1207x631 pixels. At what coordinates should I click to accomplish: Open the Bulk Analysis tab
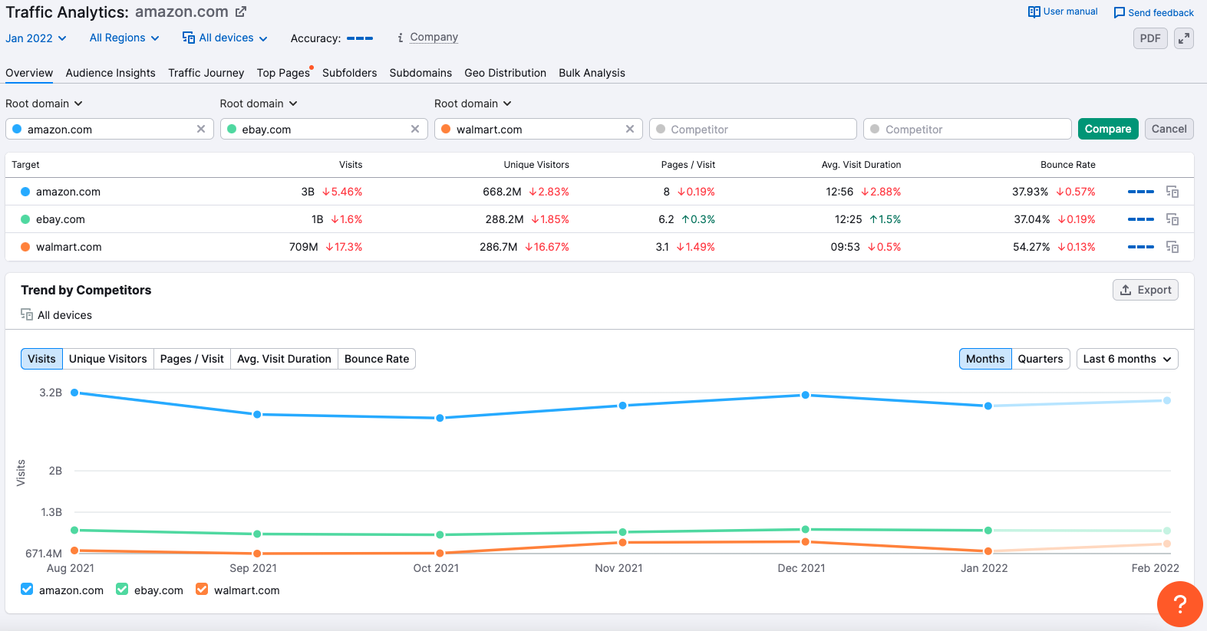tap(592, 73)
